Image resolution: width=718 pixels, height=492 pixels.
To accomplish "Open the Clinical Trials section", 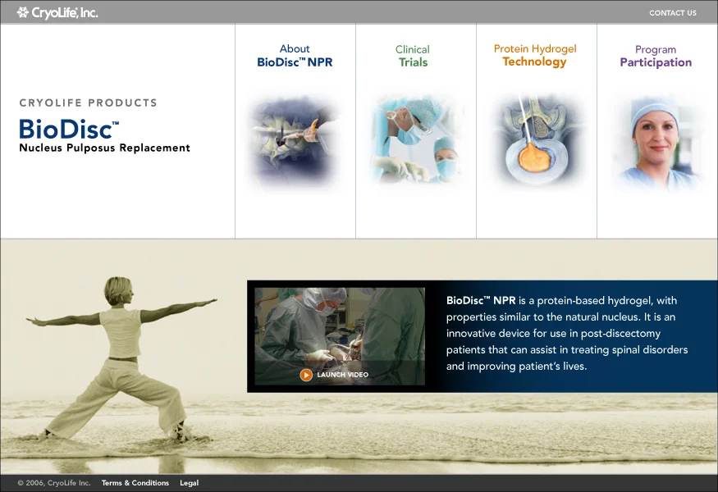I will click(413, 56).
